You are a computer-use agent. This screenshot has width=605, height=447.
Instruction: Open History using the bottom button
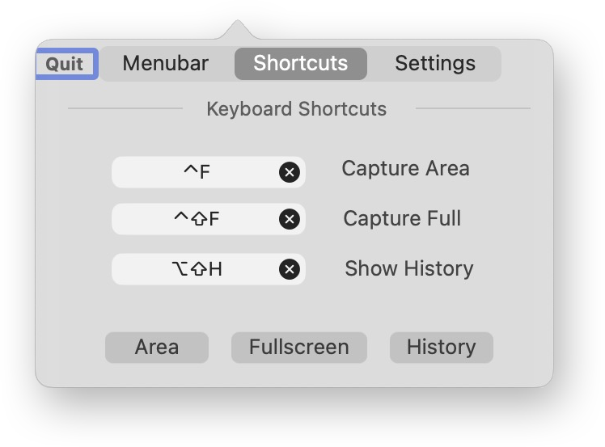pyautogui.click(x=441, y=348)
